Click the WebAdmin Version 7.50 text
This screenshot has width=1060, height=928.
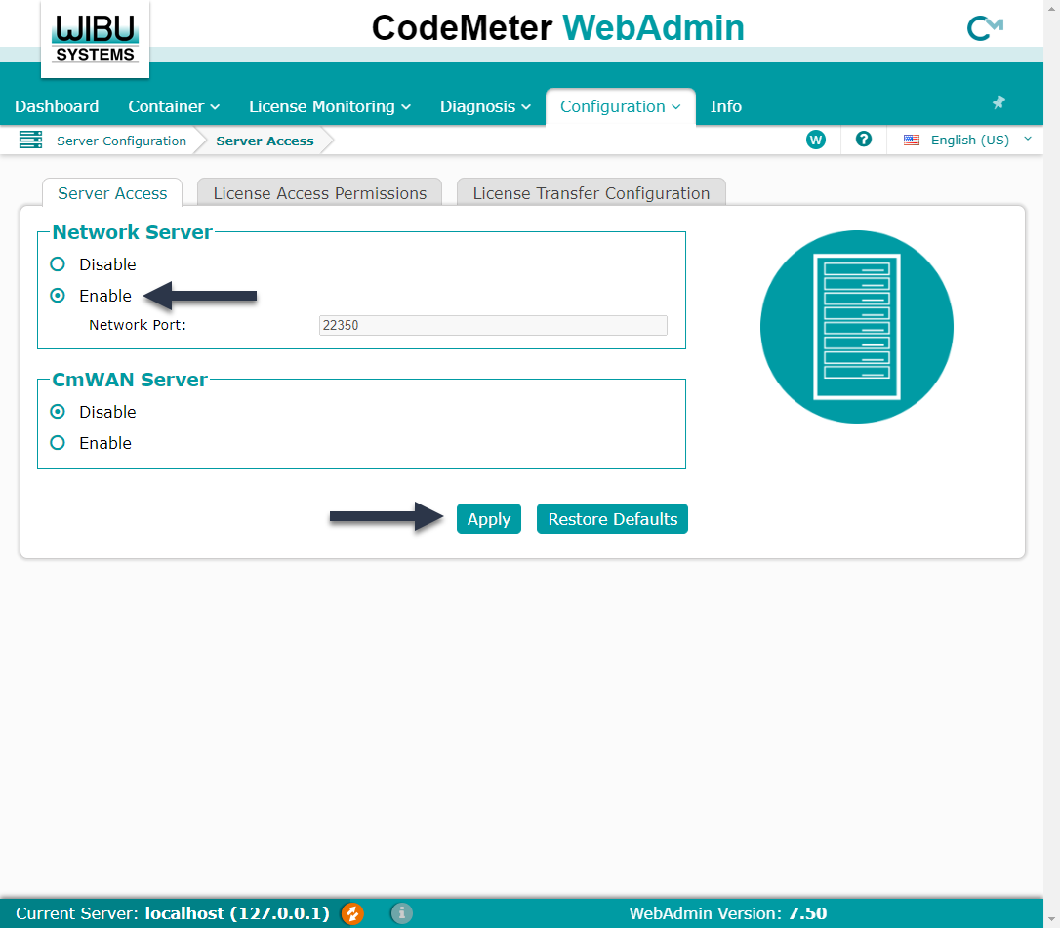click(727, 913)
